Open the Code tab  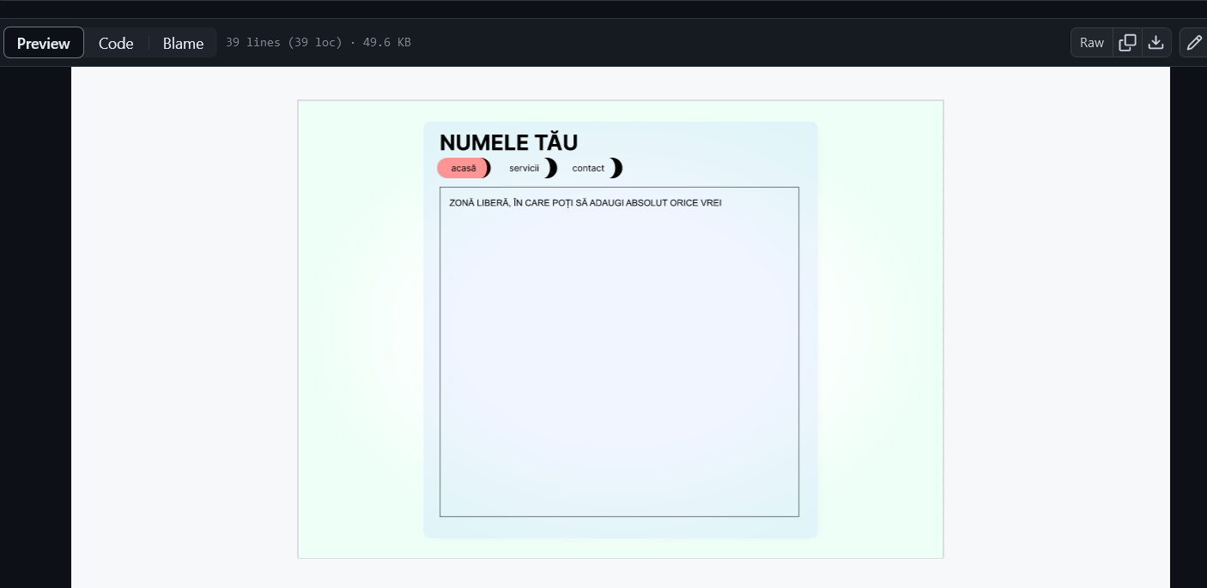[116, 43]
